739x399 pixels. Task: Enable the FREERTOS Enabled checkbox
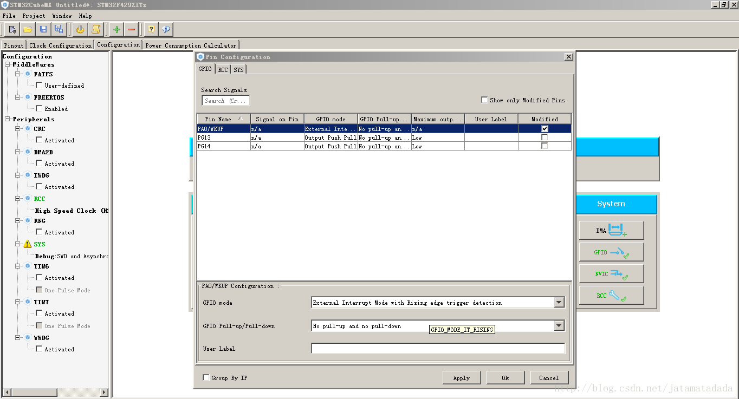pos(39,108)
